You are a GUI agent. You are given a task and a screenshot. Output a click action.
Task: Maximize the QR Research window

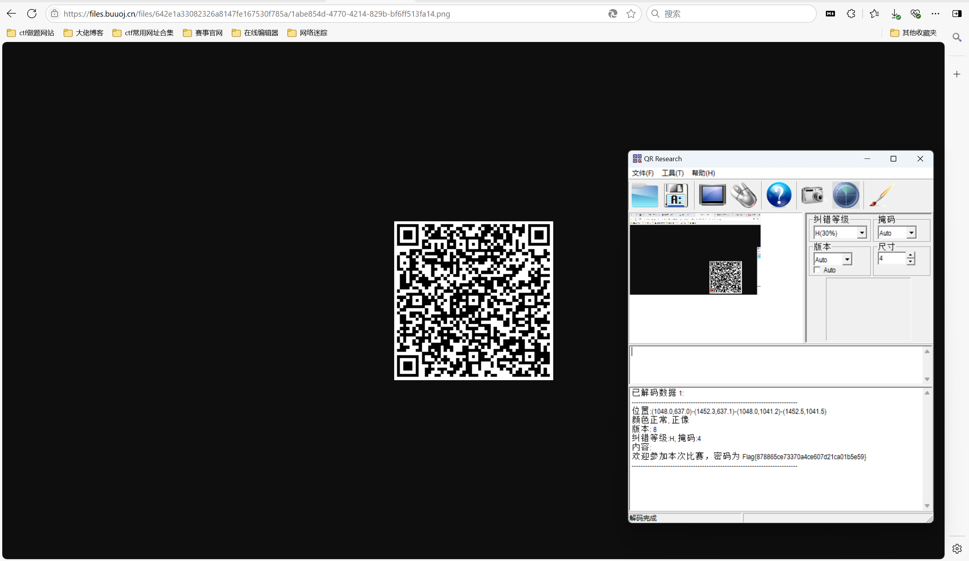pos(893,159)
